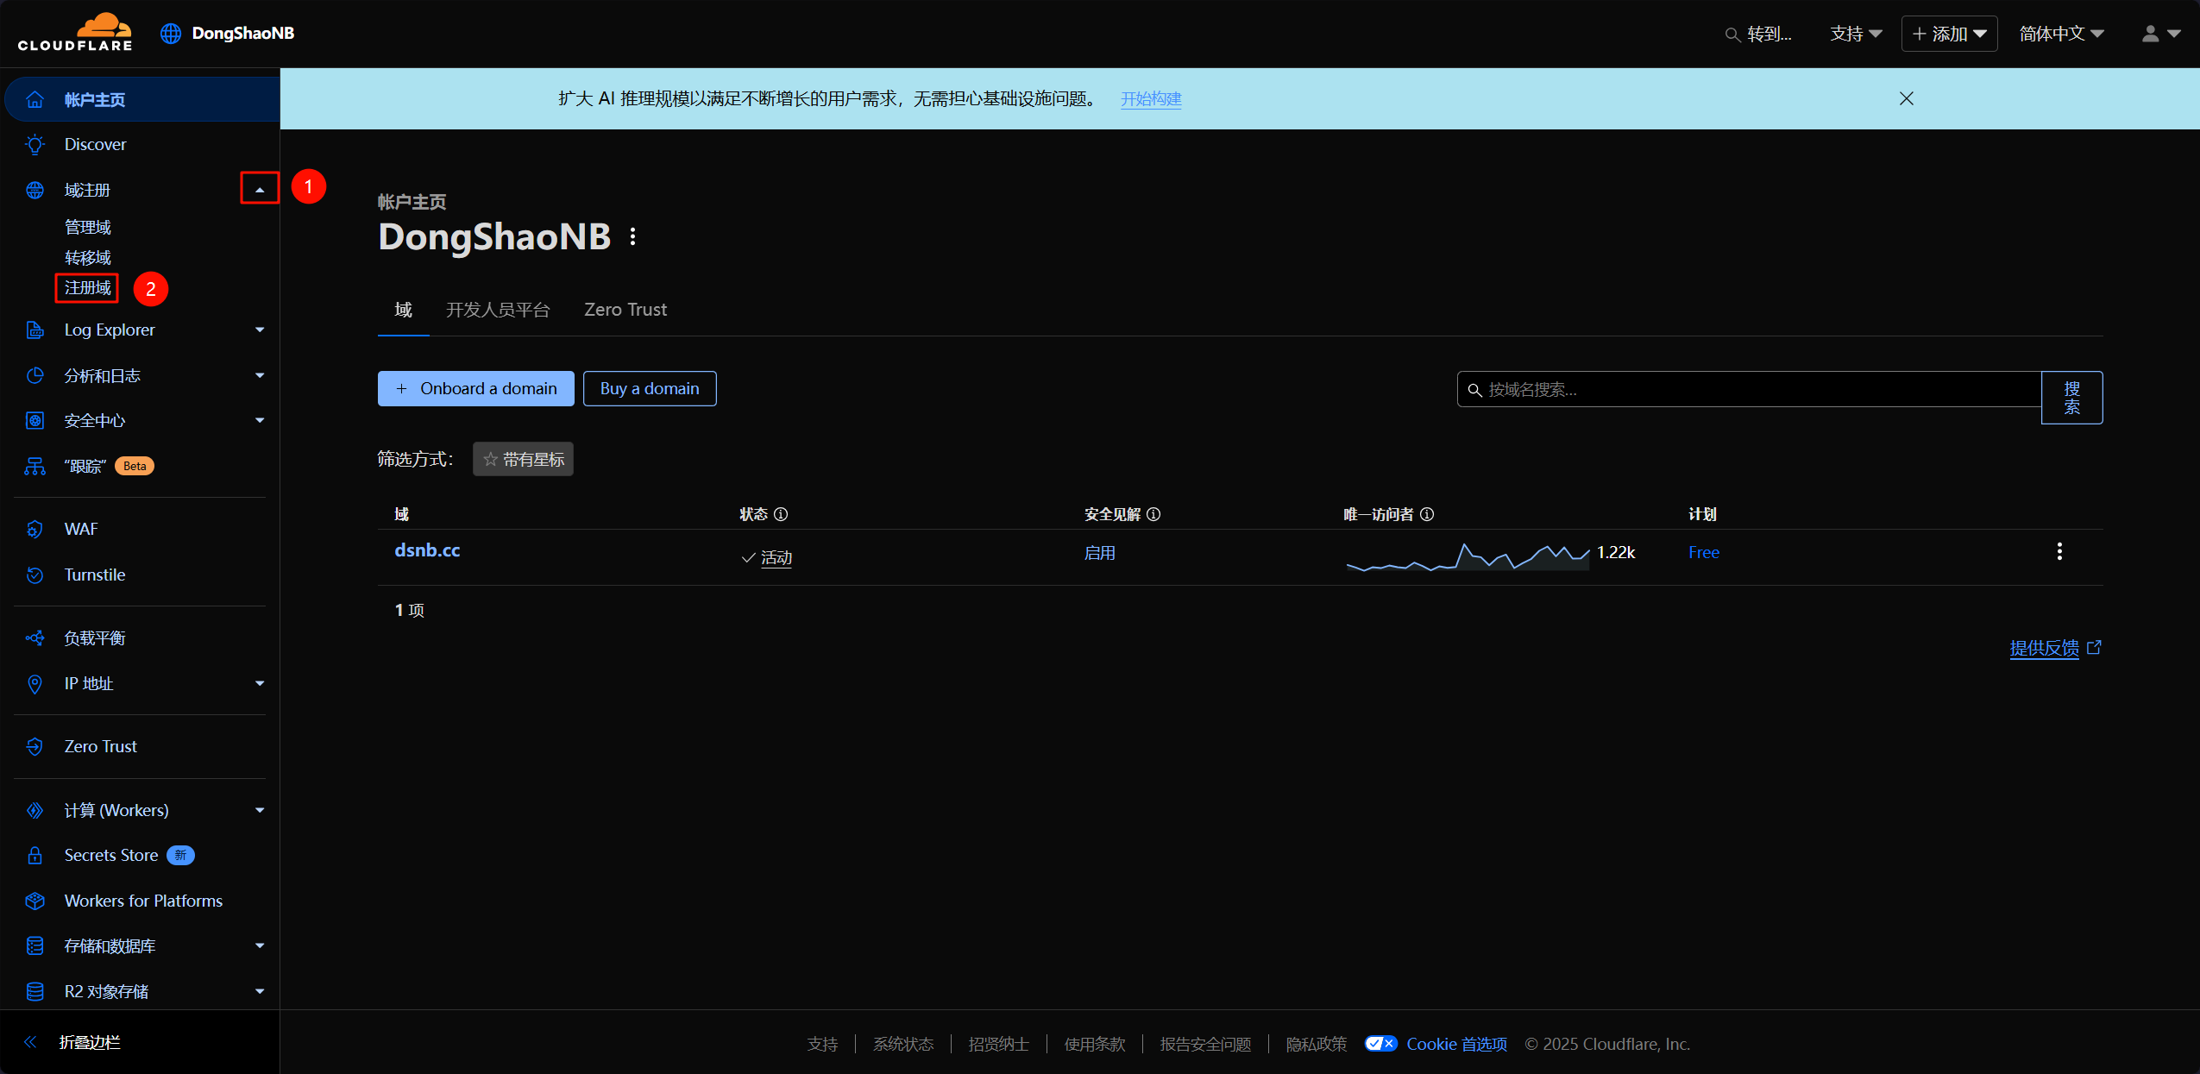Open account options dots beside DongShaoNB
This screenshot has width=2200, height=1074.
(633, 236)
